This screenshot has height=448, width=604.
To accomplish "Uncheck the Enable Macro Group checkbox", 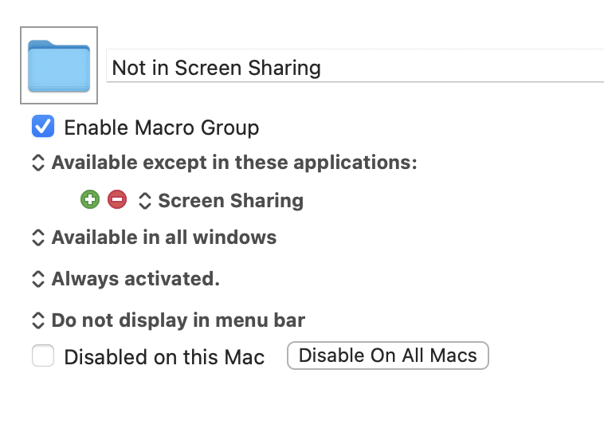I will point(43,126).
